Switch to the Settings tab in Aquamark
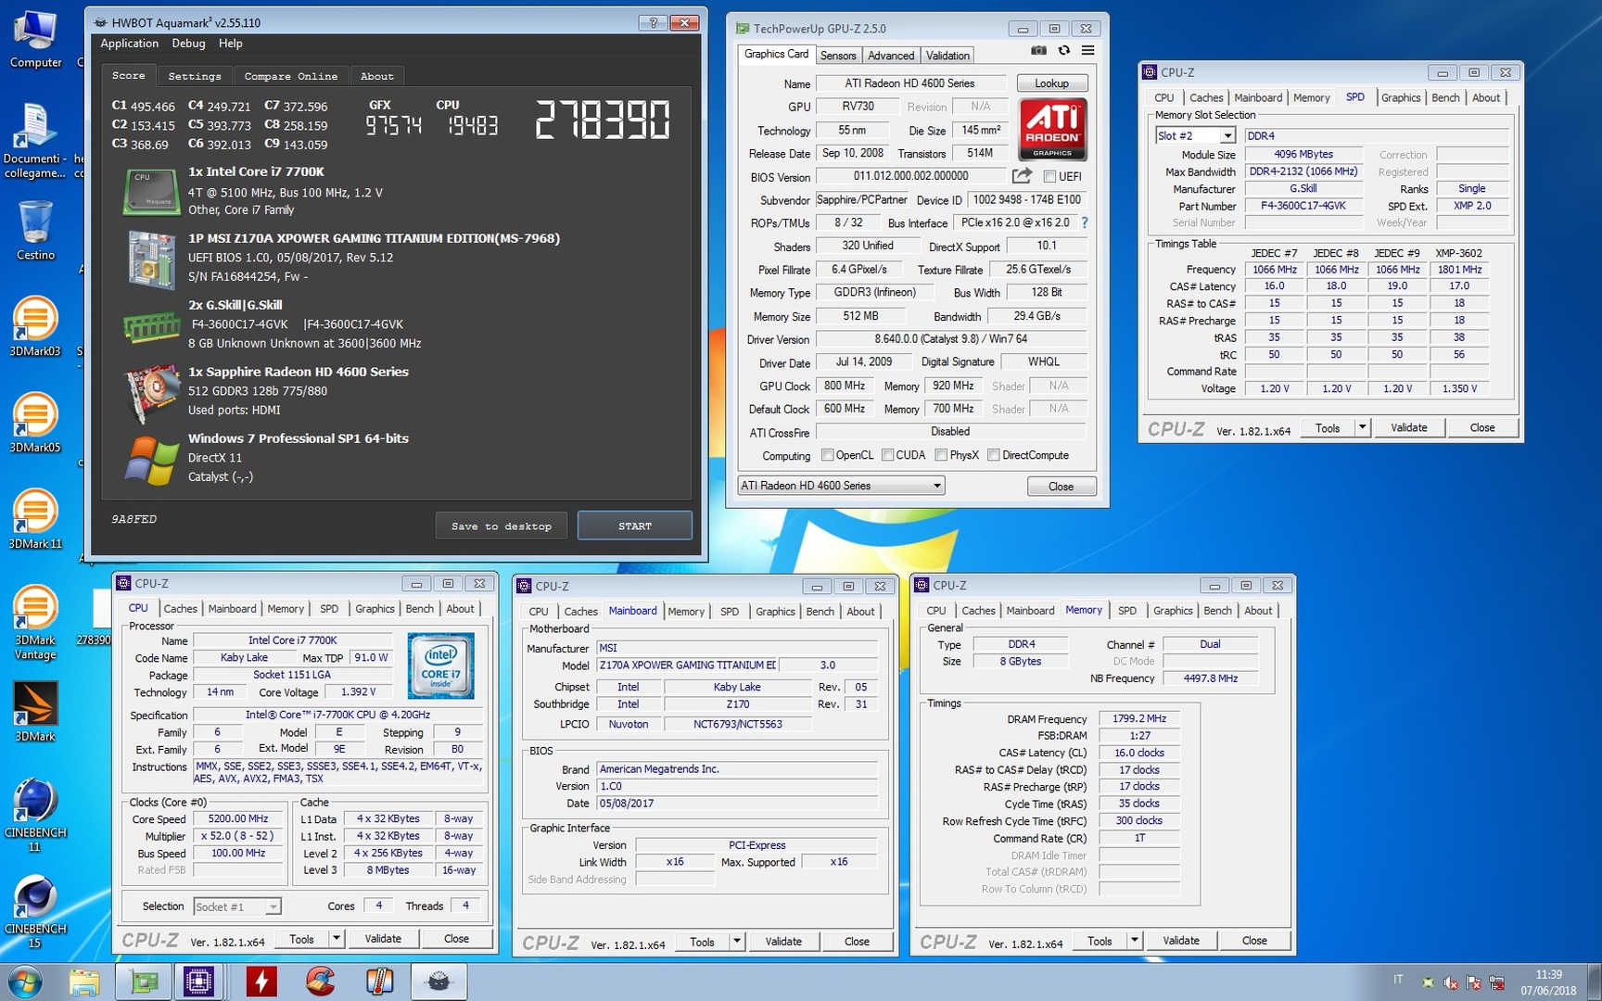The image size is (1602, 1001). pos(195,76)
